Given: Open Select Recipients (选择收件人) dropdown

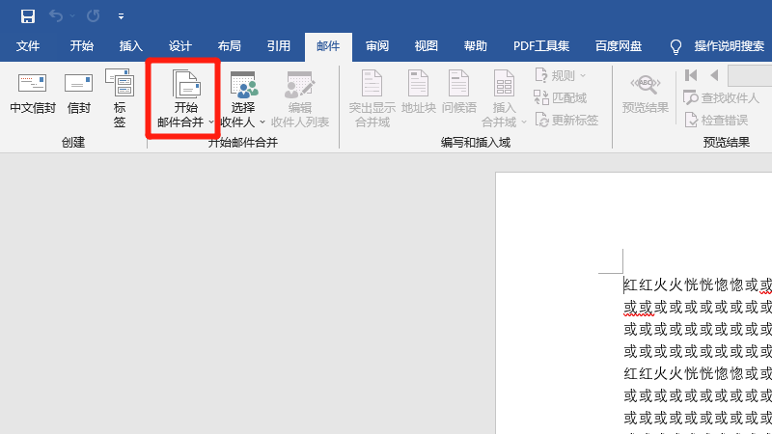Looking at the screenshot, I should [x=243, y=98].
